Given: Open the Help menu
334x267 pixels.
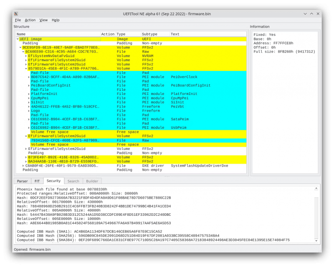Looking at the screenshot, I should pos(56,20).
